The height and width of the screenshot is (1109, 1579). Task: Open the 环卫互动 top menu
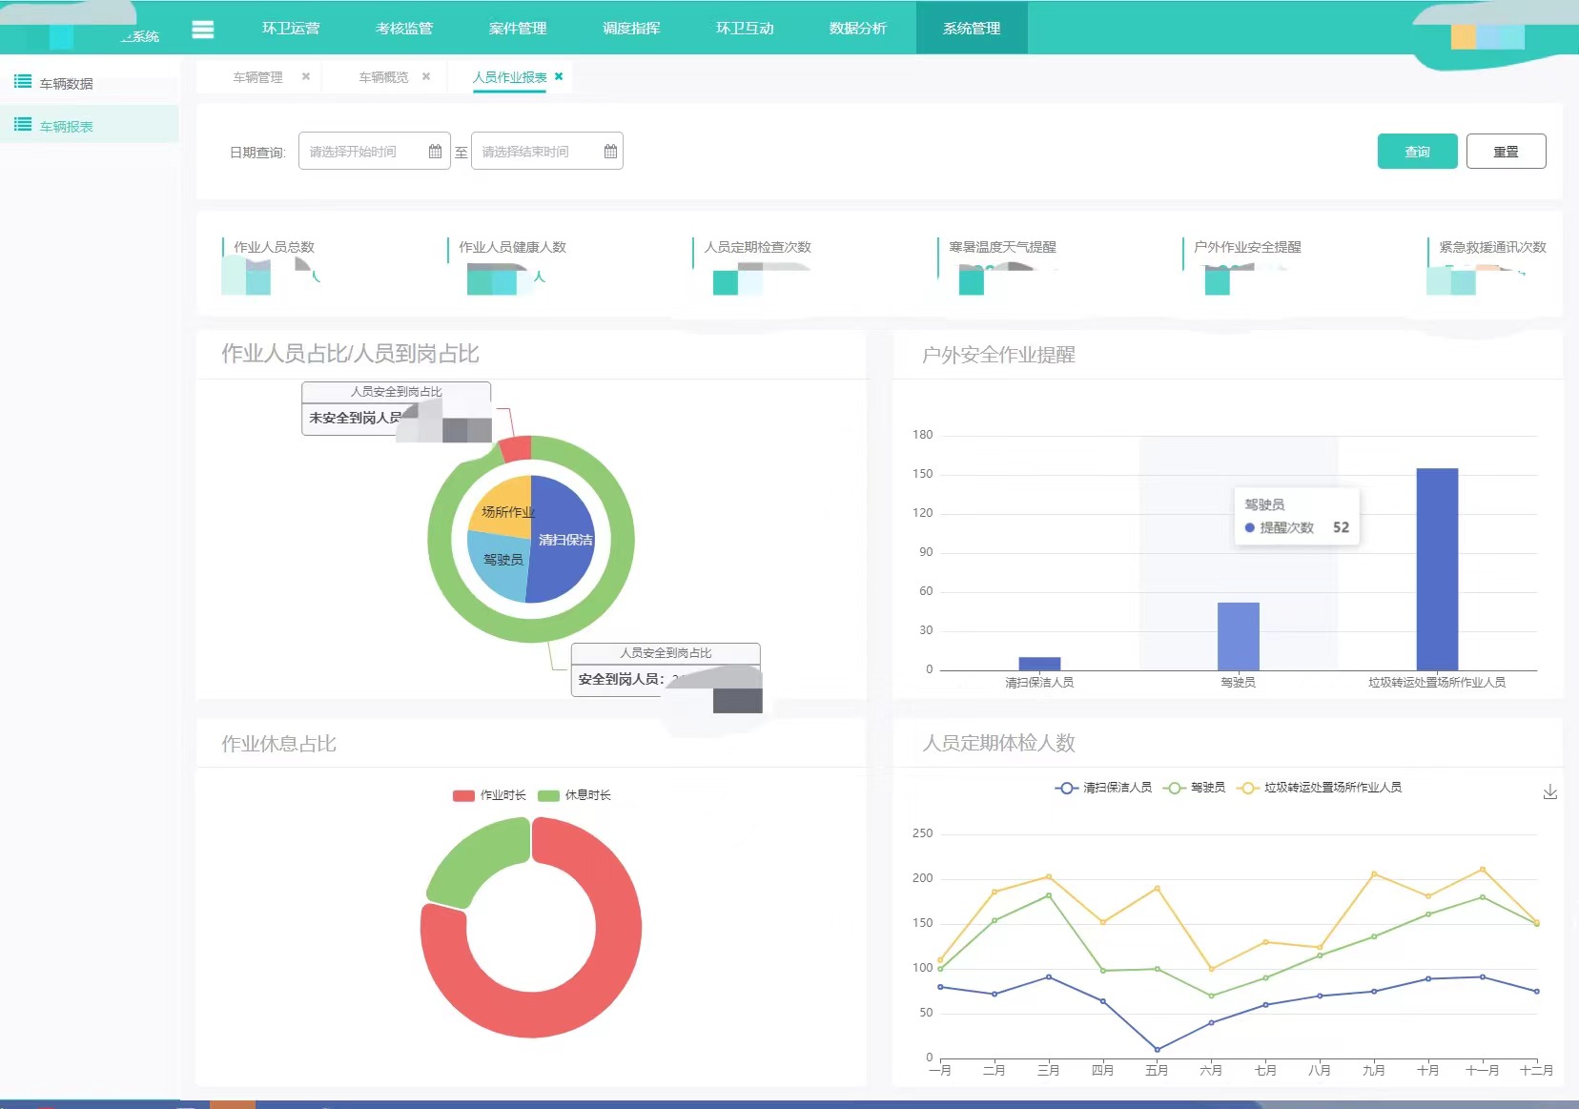[745, 29]
